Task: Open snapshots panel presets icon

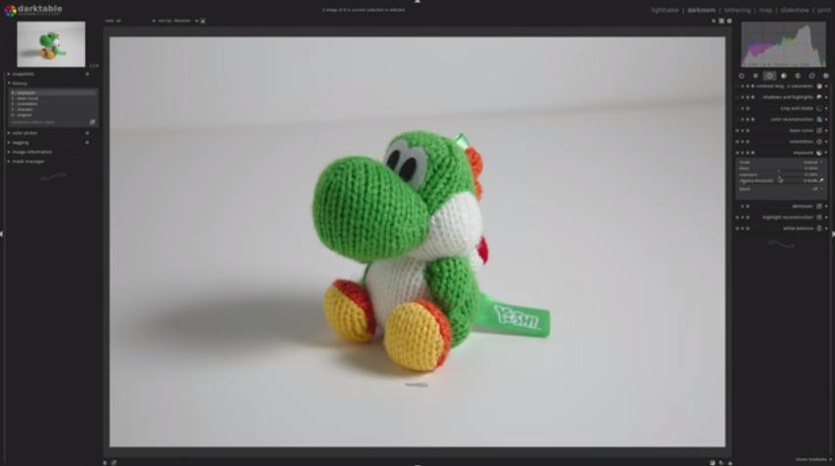Action: 87,74
